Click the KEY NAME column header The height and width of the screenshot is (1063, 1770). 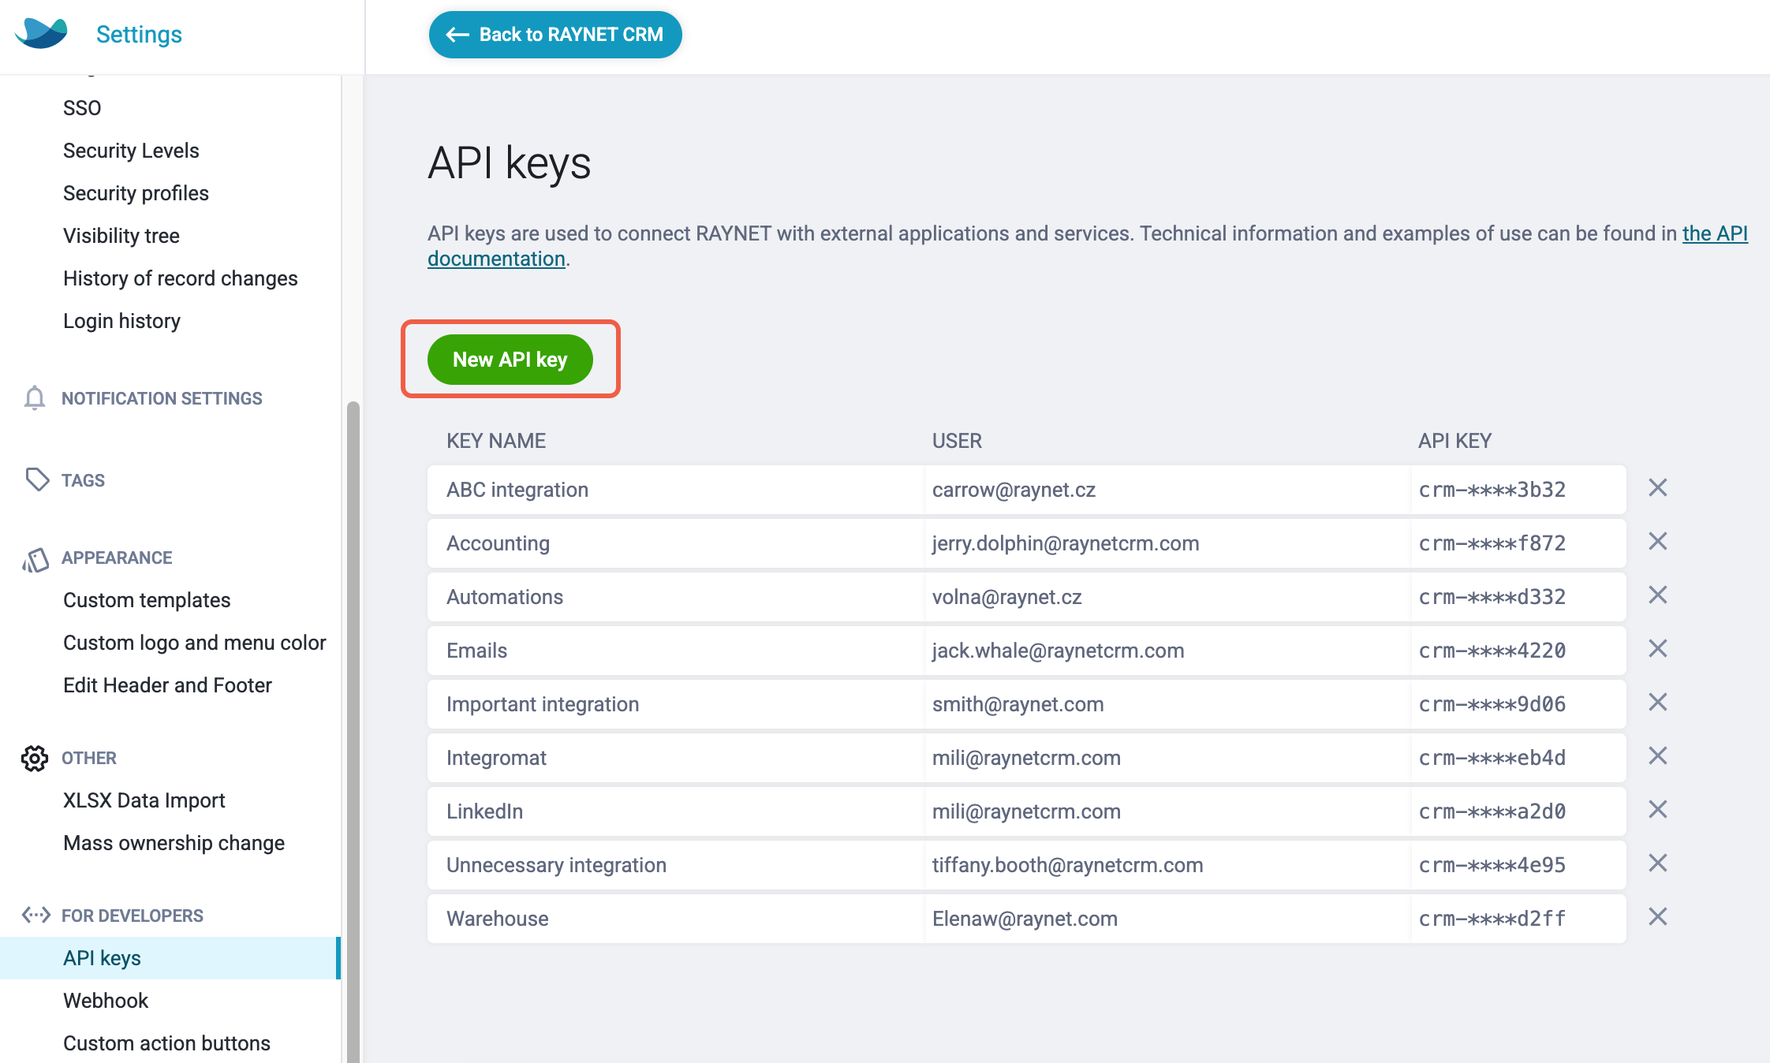pyautogui.click(x=496, y=441)
